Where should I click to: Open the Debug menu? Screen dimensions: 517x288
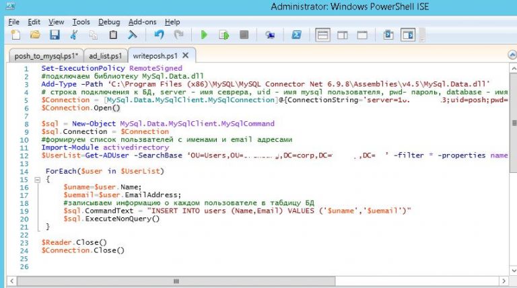point(109,22)
